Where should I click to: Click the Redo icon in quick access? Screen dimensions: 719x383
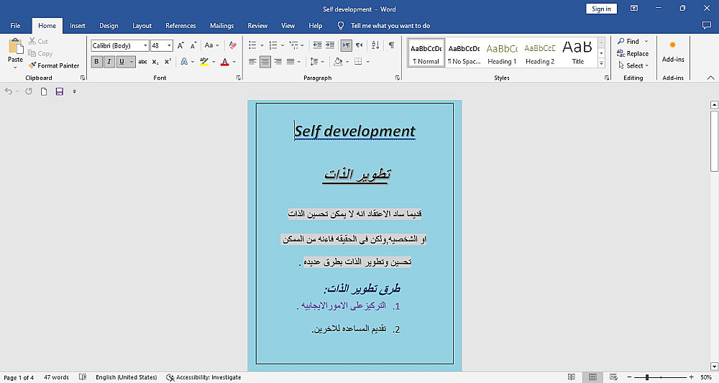[x=29, y=92]
